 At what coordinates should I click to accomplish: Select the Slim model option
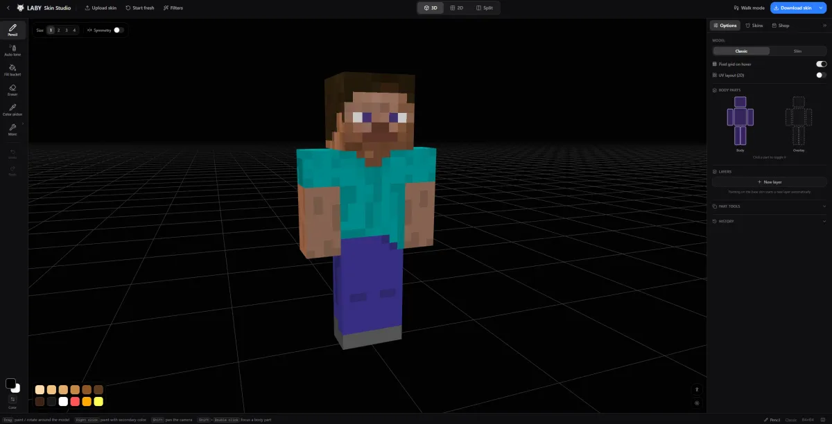coord(798,51)
